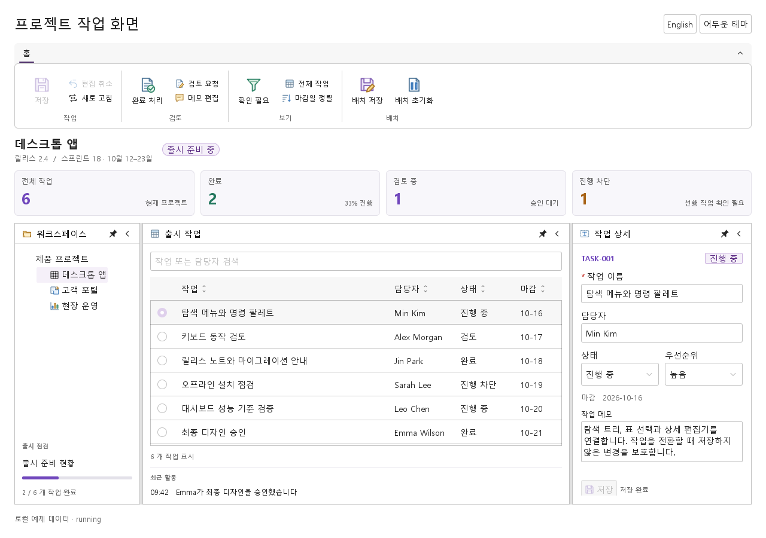Select radio for 키보드 동작 검토
The height and width of the screenshot is (538, 766).
(162, 337)
